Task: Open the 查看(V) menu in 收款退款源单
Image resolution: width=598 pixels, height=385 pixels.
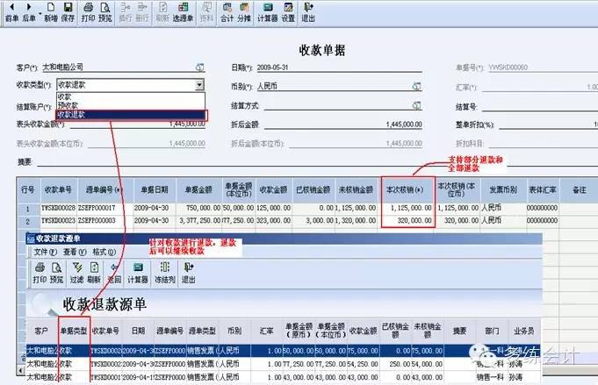Action: 75,252
